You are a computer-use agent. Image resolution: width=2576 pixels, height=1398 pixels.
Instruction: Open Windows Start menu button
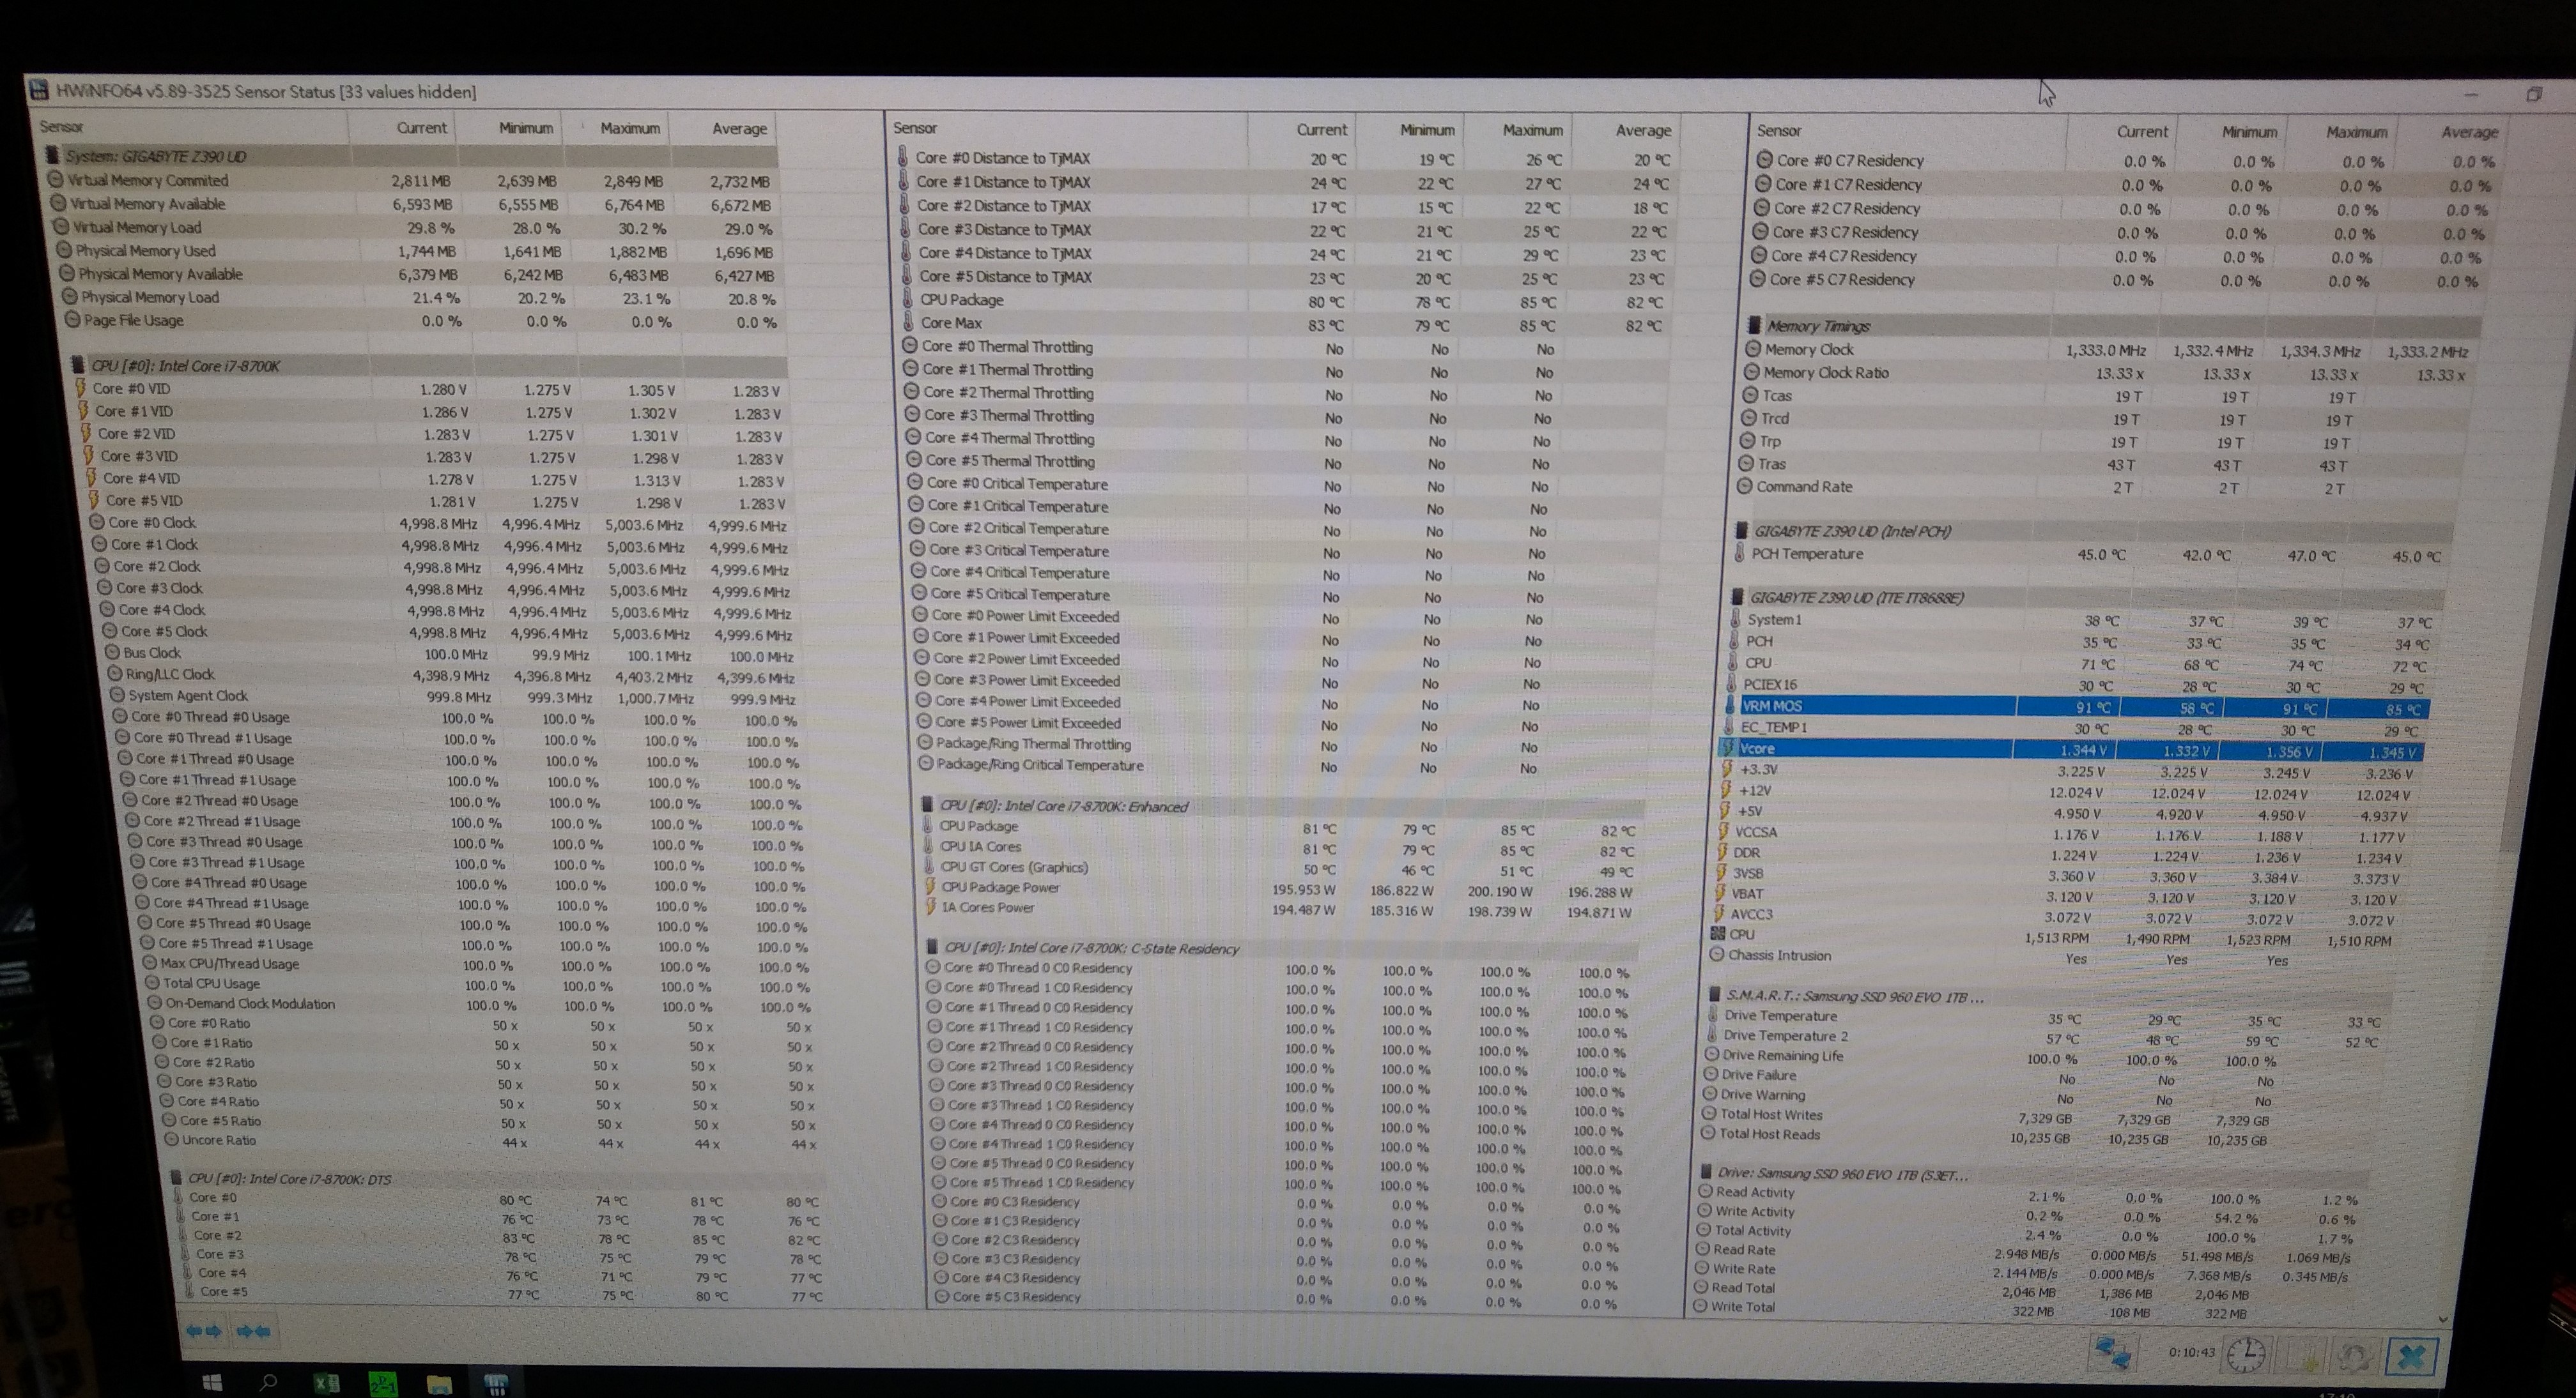pyautogui.click(x=212, y=1383)
